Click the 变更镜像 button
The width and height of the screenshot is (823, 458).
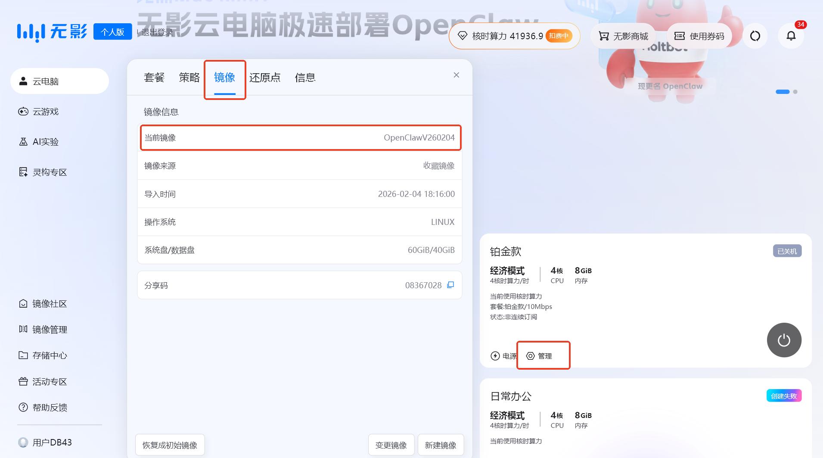[x=391, y=445]
